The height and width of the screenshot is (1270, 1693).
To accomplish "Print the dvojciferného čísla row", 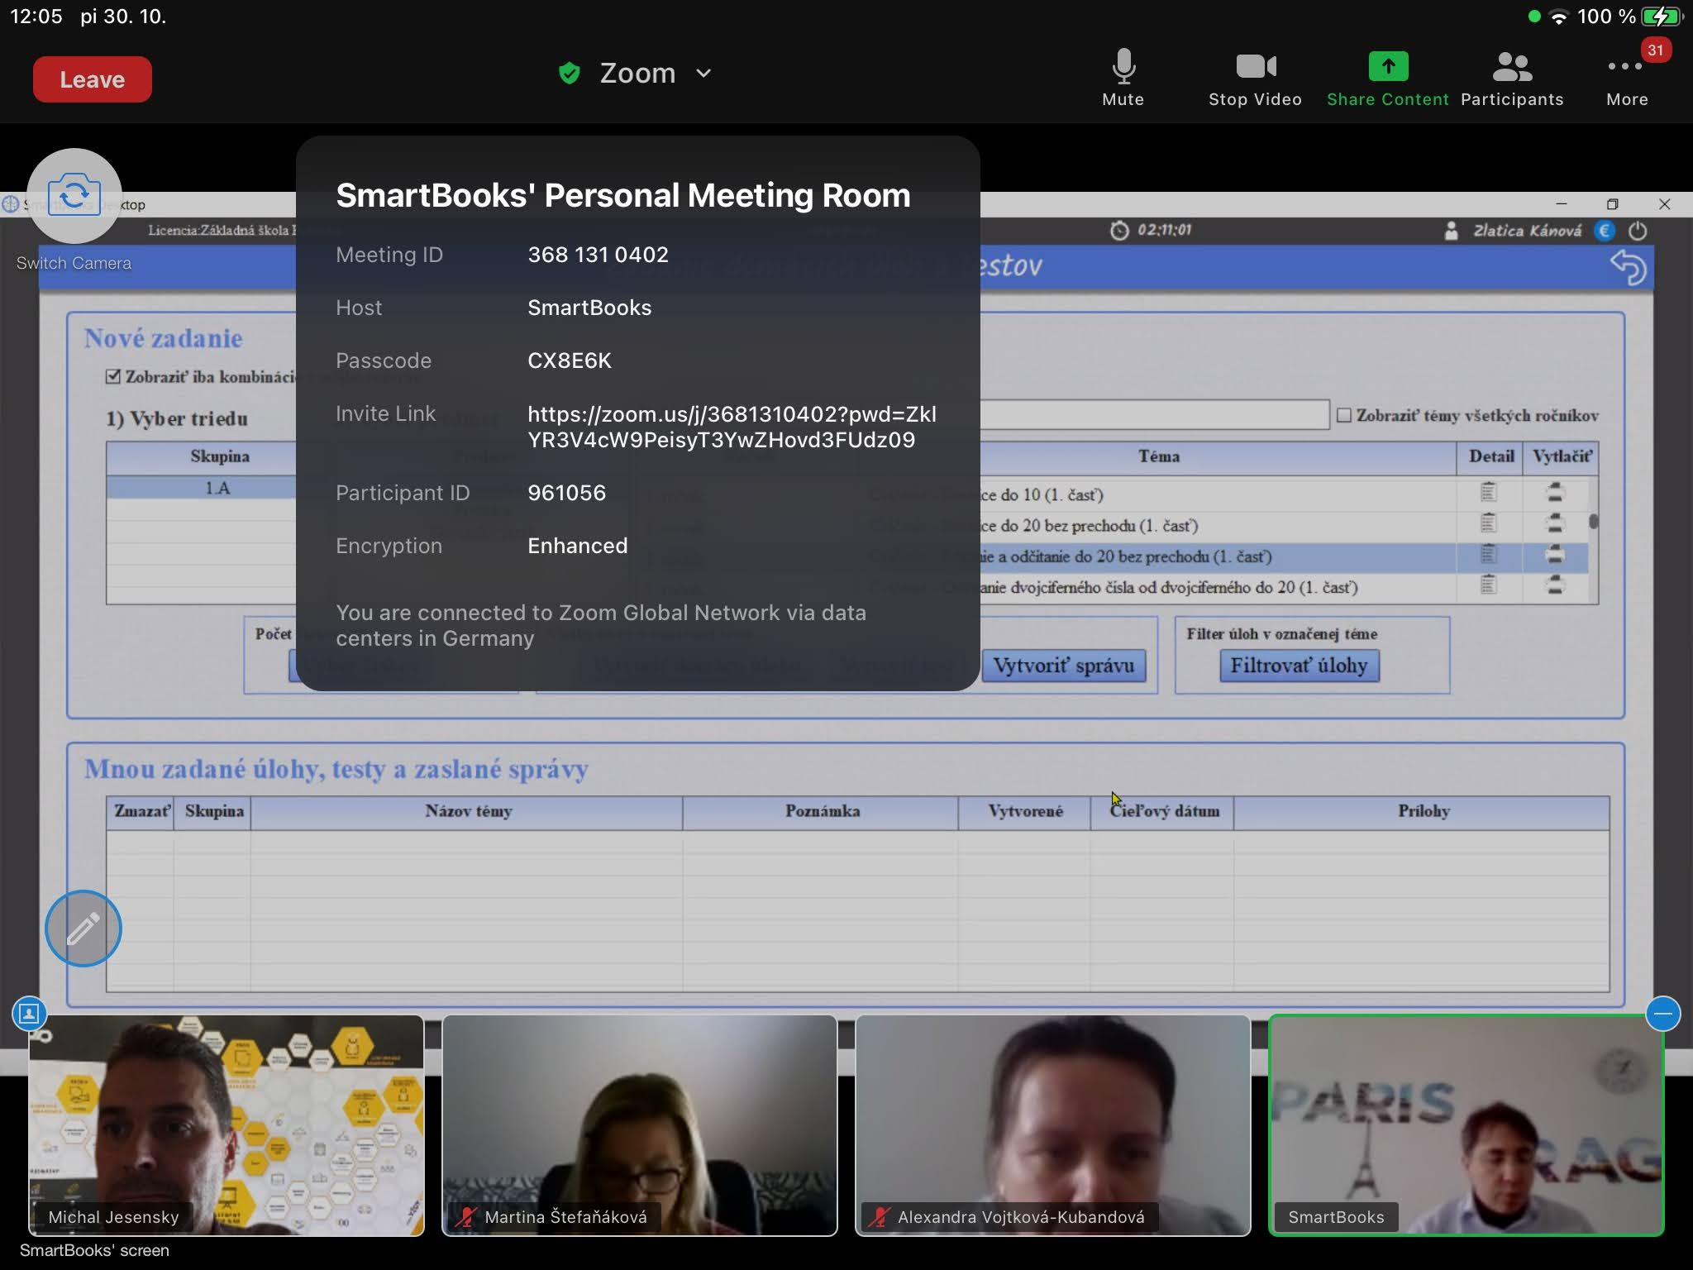I will [x=1555, y=585].
